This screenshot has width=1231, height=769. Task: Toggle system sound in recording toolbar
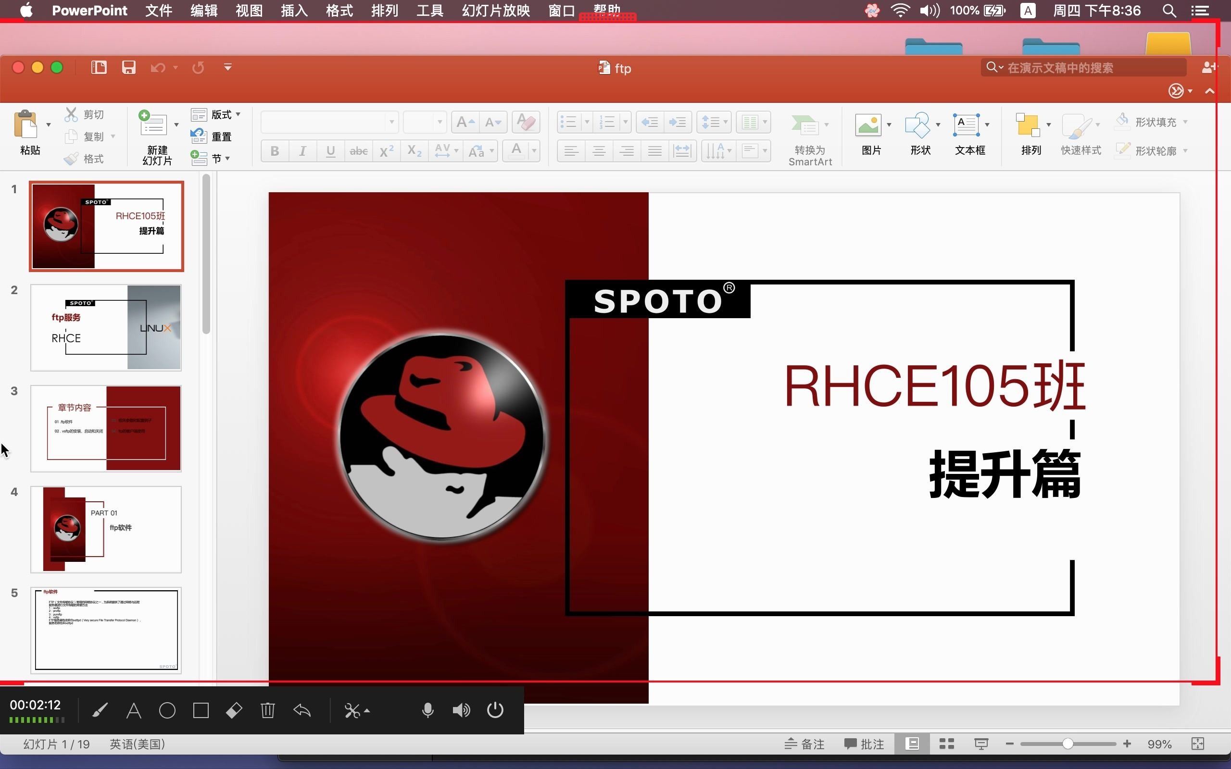[461, 710]
